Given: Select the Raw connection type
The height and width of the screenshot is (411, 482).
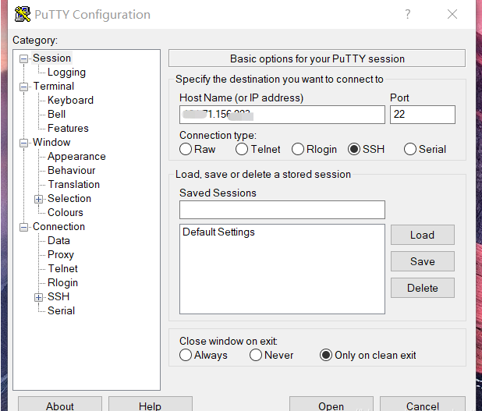Looking at the screenshot, I should tap(186, 149).
